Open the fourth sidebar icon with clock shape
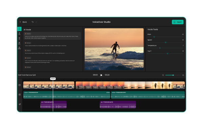Image resolution: width=203 pixels, height=129 pixels. click(x=19, y=43)
